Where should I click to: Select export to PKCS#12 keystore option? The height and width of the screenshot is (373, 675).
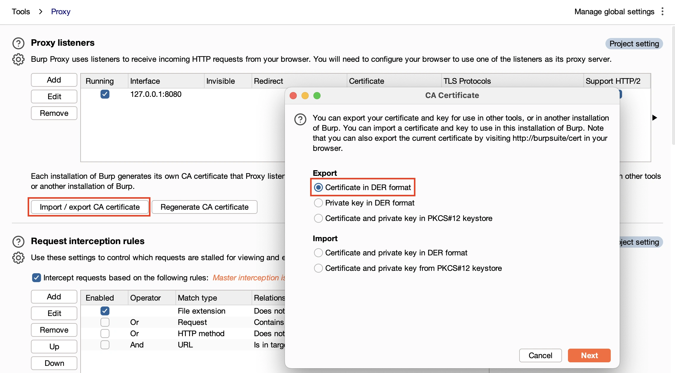[318, 218]
